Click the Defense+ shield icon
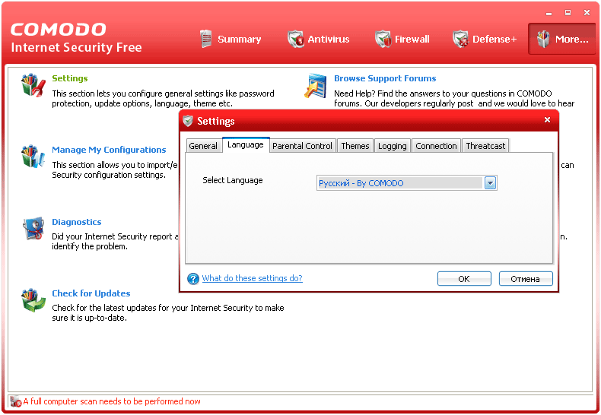 [x=460, y=39]
